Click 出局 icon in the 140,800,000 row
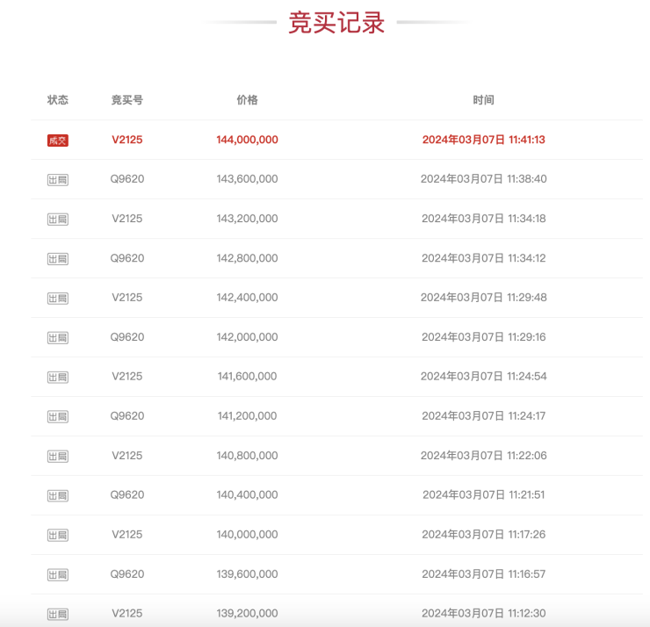 [x=57, y=457]
